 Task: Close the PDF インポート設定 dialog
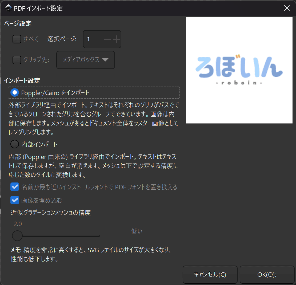[287, 8]
